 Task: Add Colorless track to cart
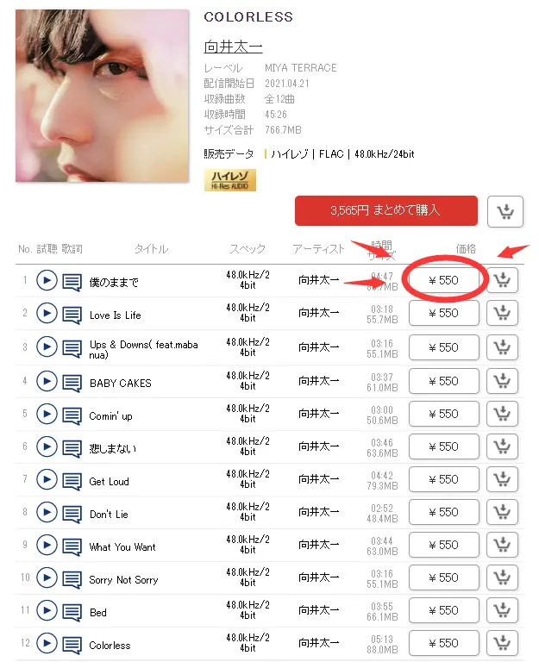[503, 643]
